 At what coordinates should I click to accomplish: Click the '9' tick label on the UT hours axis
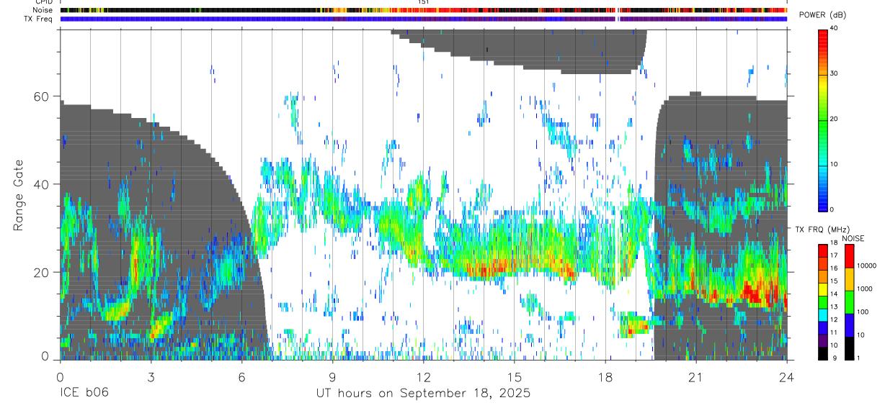332,376
